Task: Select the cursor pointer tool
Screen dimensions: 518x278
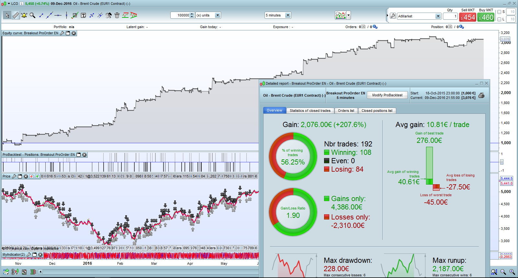Action: coord(7,15)
